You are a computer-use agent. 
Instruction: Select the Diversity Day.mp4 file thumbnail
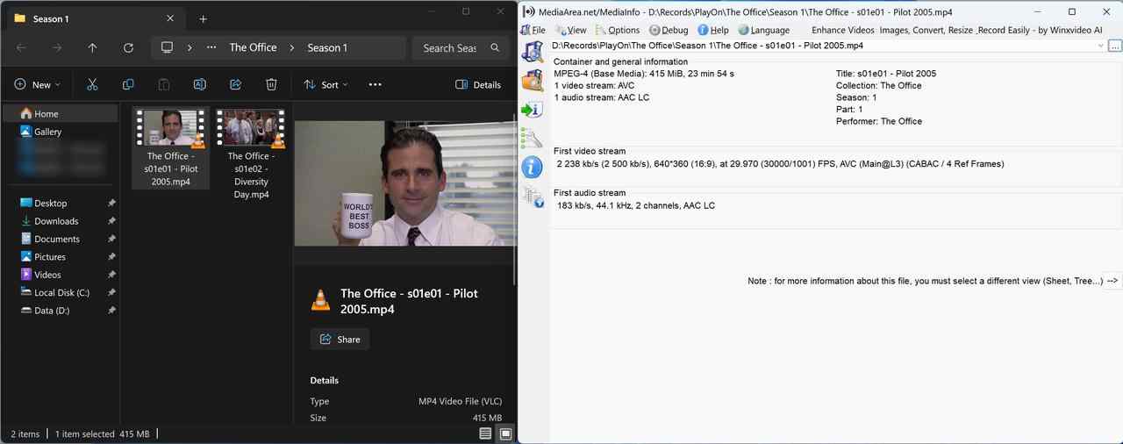click(x=251, y=154)
